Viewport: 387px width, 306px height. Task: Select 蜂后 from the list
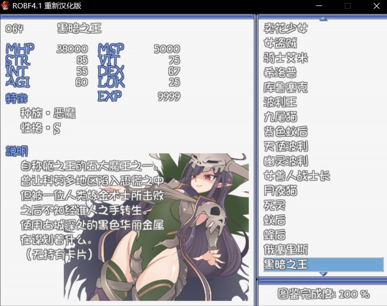pos(275,235)
